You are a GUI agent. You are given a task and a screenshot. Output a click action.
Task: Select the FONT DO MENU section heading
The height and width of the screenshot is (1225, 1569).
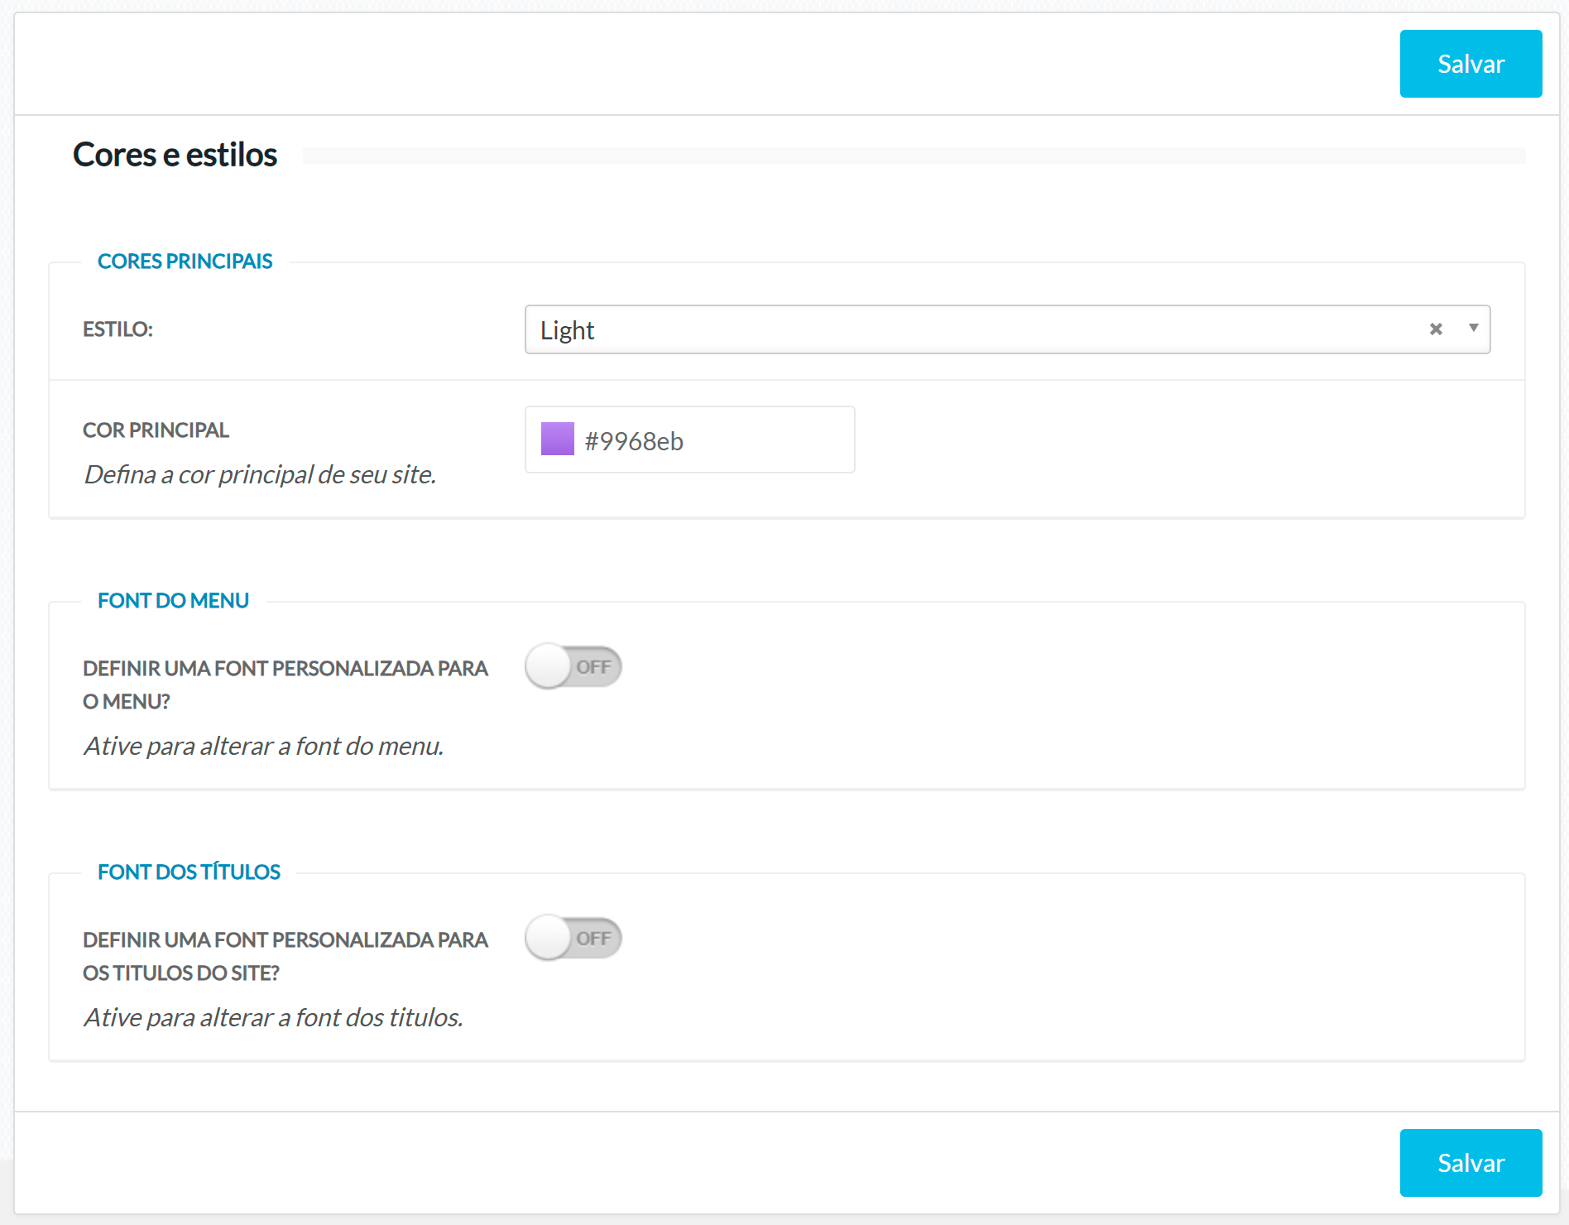(x=173, y=601)
